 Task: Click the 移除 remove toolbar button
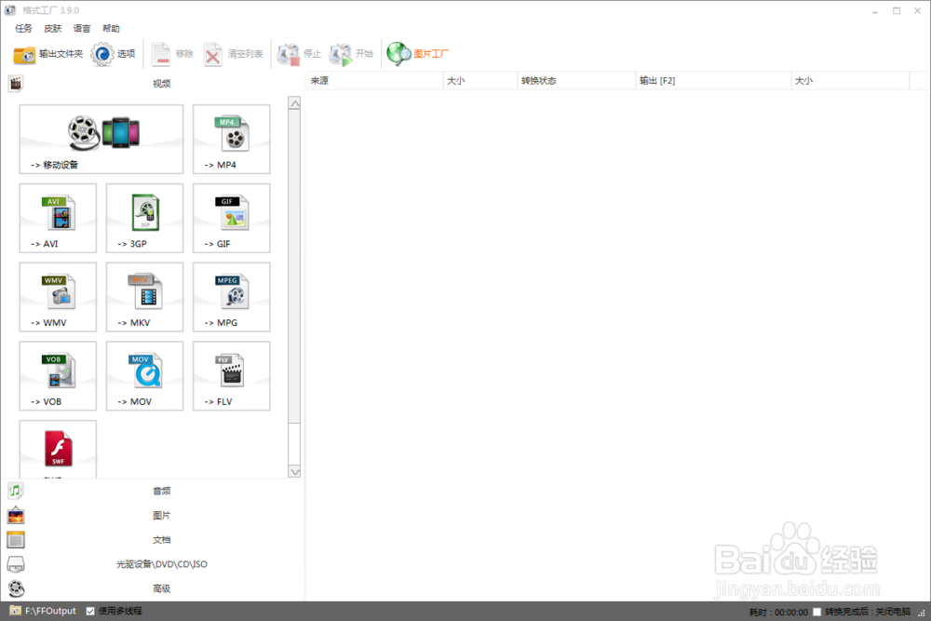pyautogui.click(x=172, y=54)
